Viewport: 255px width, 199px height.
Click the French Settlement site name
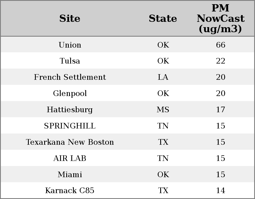tap(70, 77)
